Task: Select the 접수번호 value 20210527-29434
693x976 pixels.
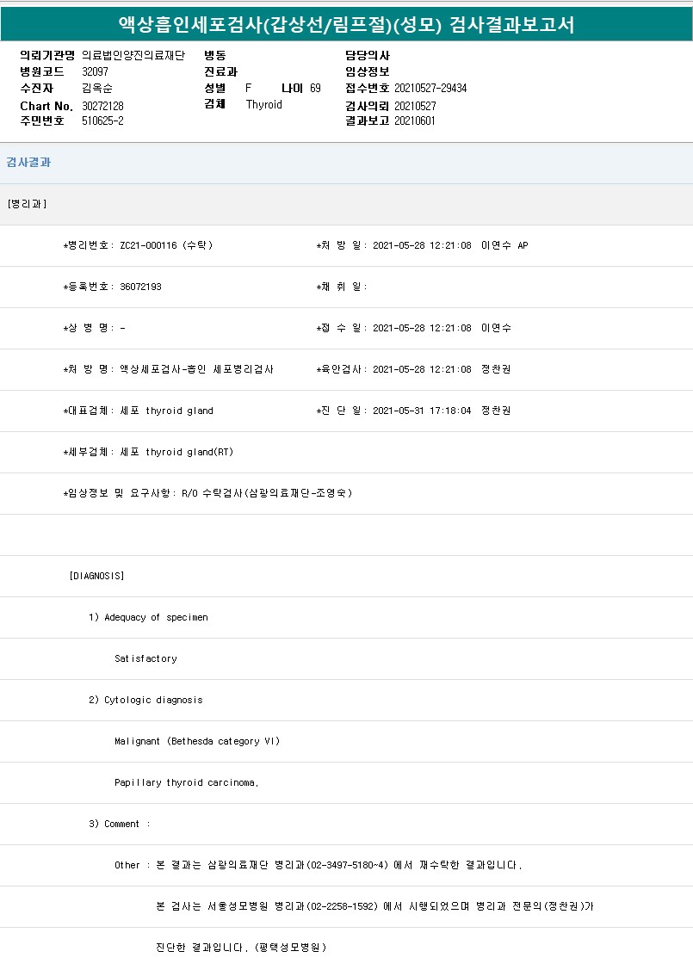Action: [x=430, y=89]
